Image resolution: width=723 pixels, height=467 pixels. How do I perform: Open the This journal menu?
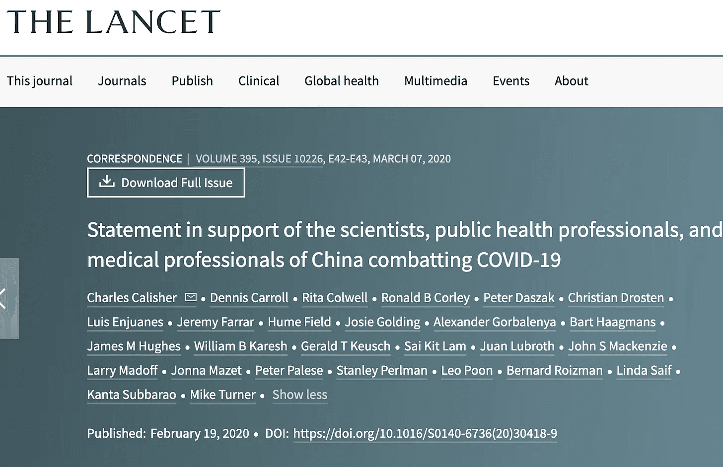(x=40, y=81)
